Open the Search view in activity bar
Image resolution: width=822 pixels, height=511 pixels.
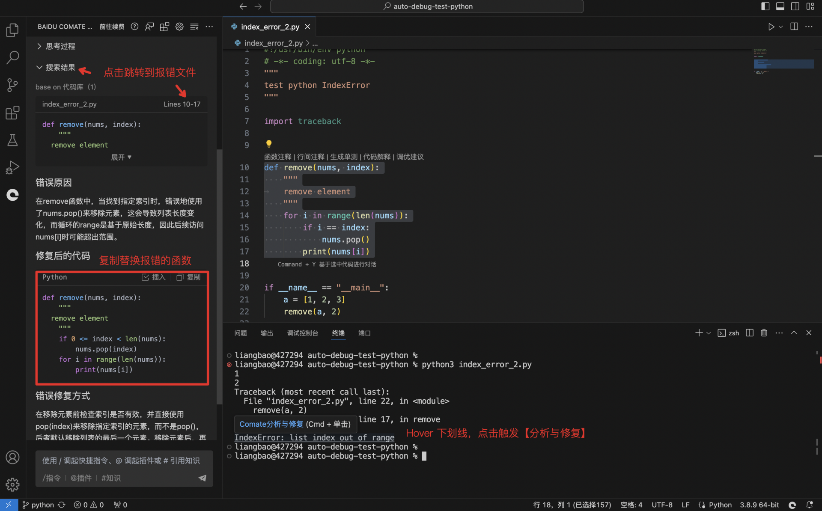12,57
